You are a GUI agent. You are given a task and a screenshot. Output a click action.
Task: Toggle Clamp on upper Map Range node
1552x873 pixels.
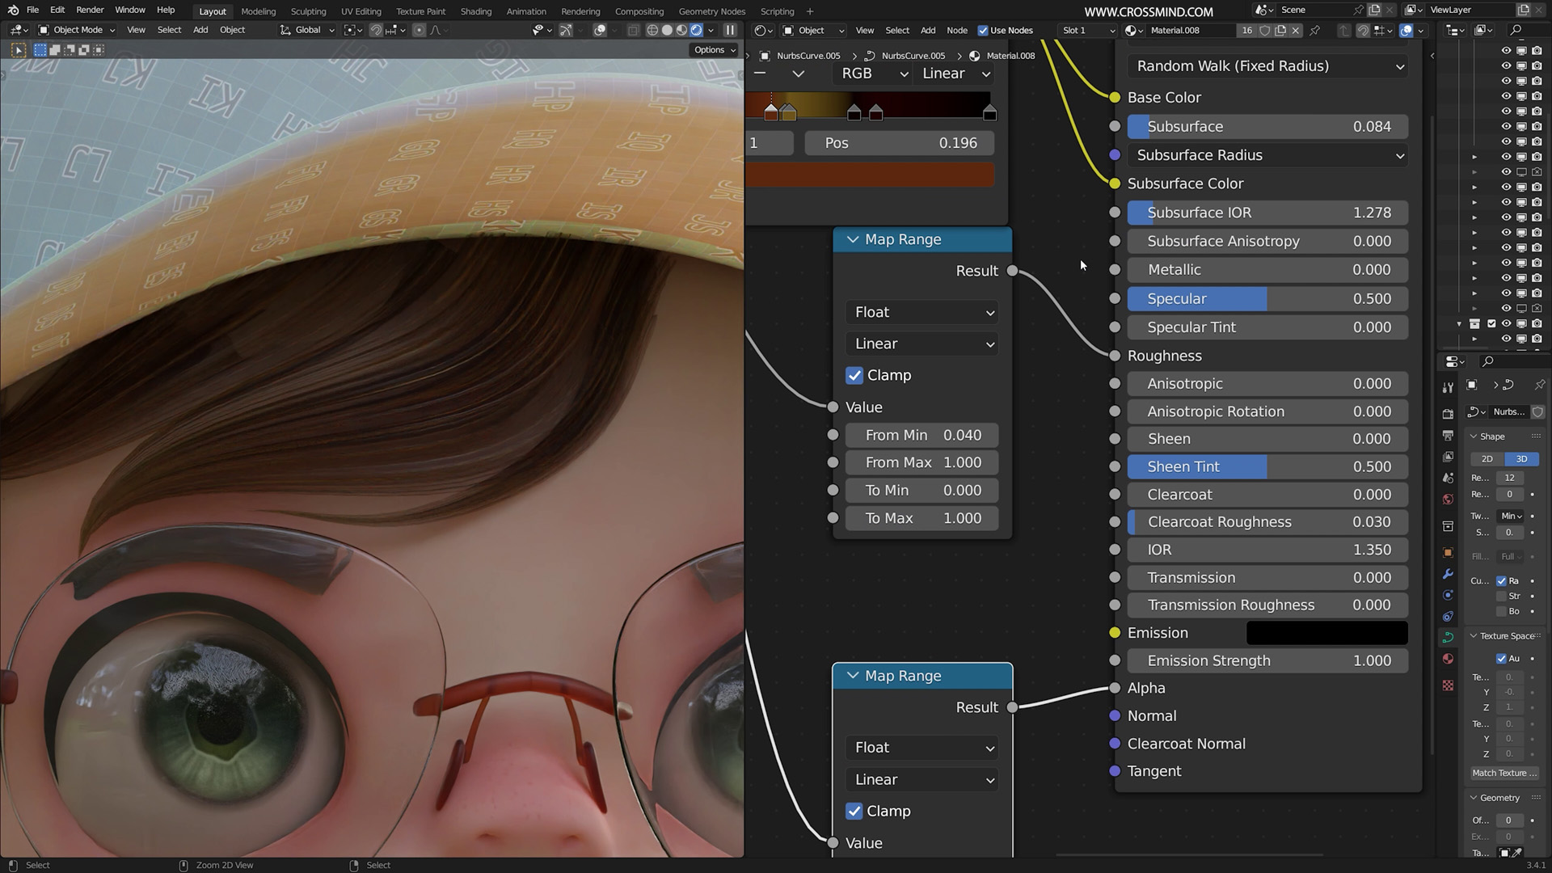[x=854, y=375]
